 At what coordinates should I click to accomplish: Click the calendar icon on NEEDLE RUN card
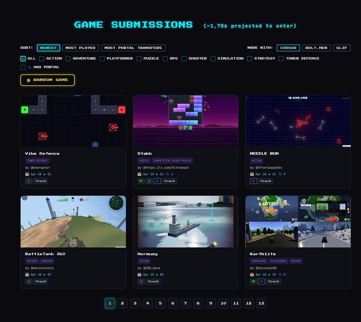coord(252,174)
